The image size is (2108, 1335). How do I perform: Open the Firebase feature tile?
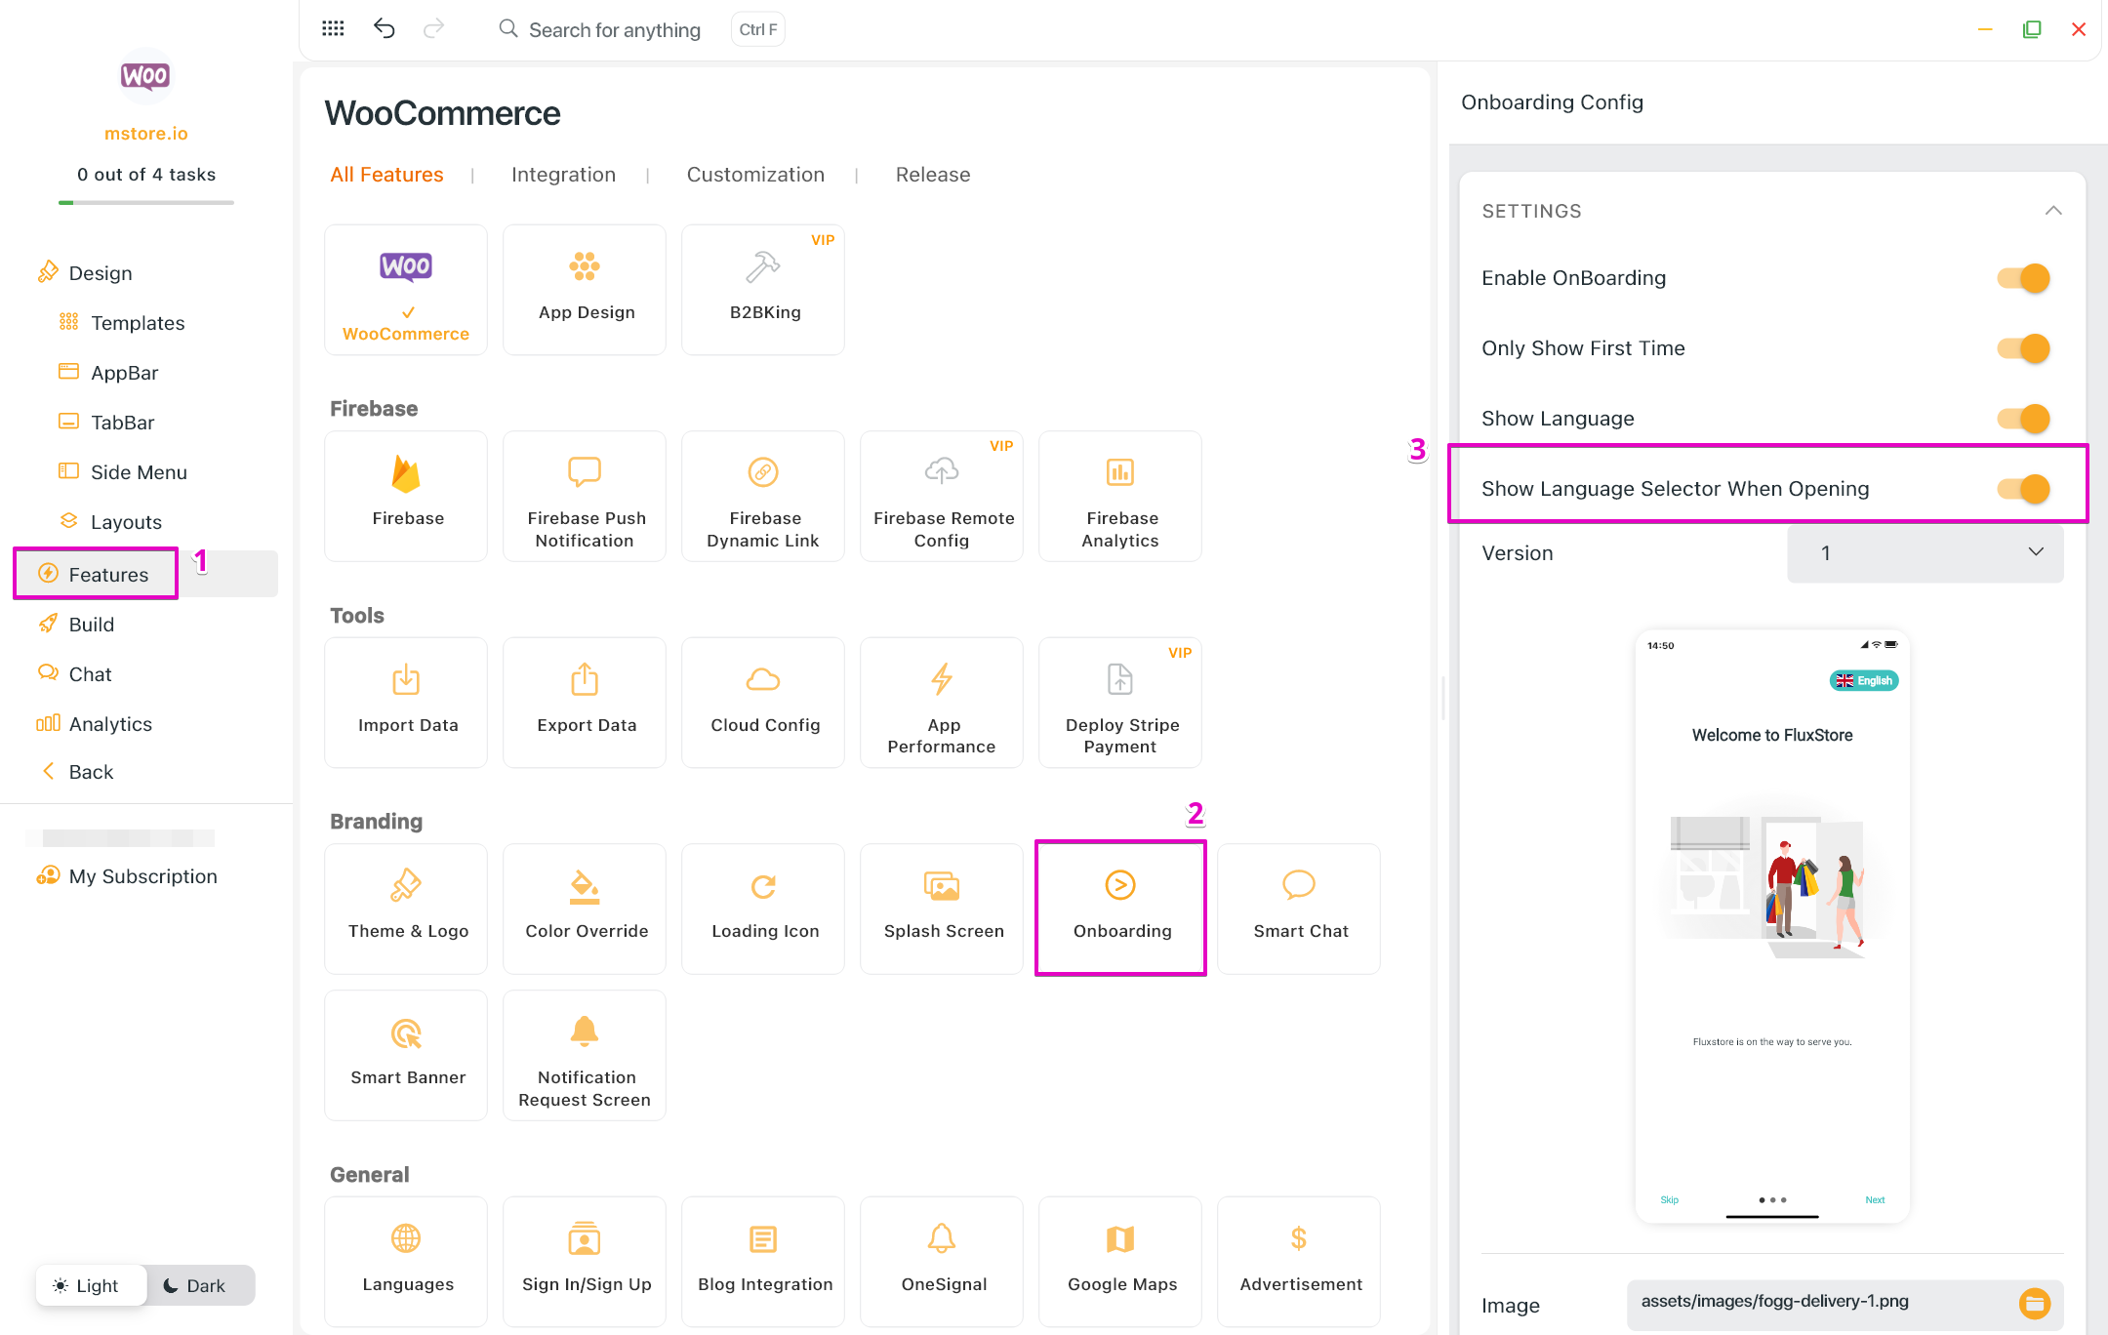406,495
